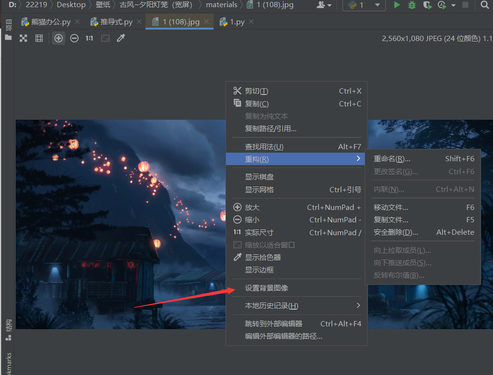Close the 1 (108).jpg tab
493x375 pixels.
(206, 21)
